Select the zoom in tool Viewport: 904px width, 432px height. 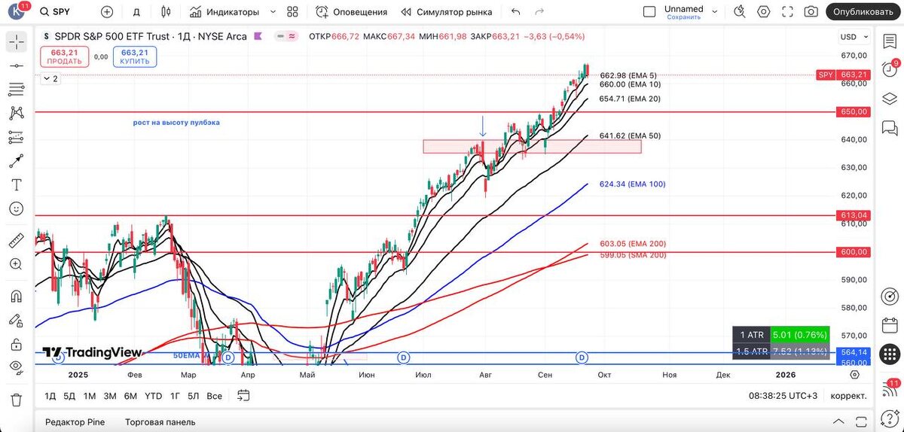17,264
